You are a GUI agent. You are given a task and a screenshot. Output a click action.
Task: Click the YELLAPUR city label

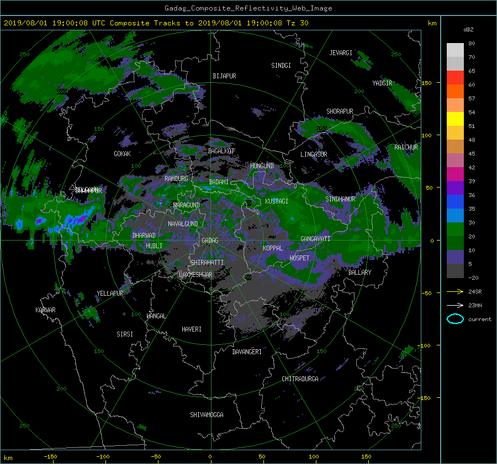point(110,294)
